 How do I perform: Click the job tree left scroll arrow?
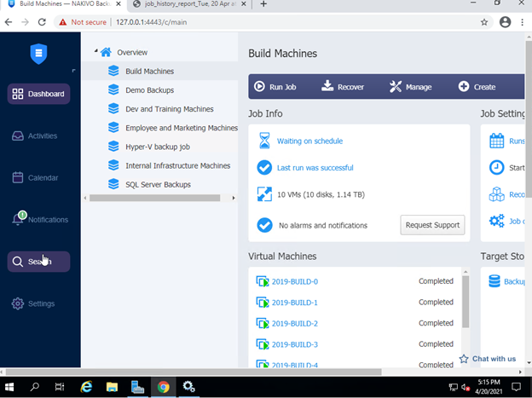pos(85,198)
